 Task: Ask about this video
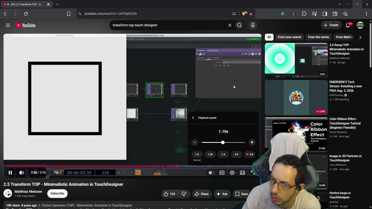click(x=222, y=194)
